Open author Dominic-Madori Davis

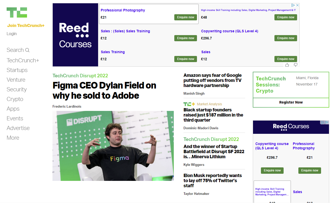click(x=201, y=128)
